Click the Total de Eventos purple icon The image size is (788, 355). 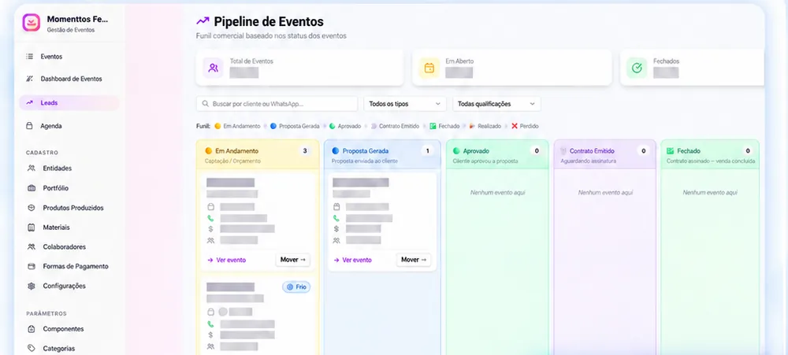click(x=213, y=68)
